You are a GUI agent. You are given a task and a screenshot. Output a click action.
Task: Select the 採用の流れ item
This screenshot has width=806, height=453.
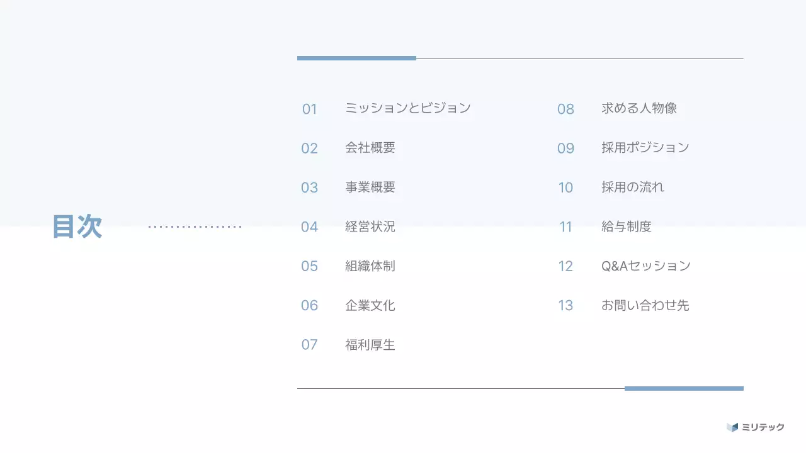click(634, 187)
